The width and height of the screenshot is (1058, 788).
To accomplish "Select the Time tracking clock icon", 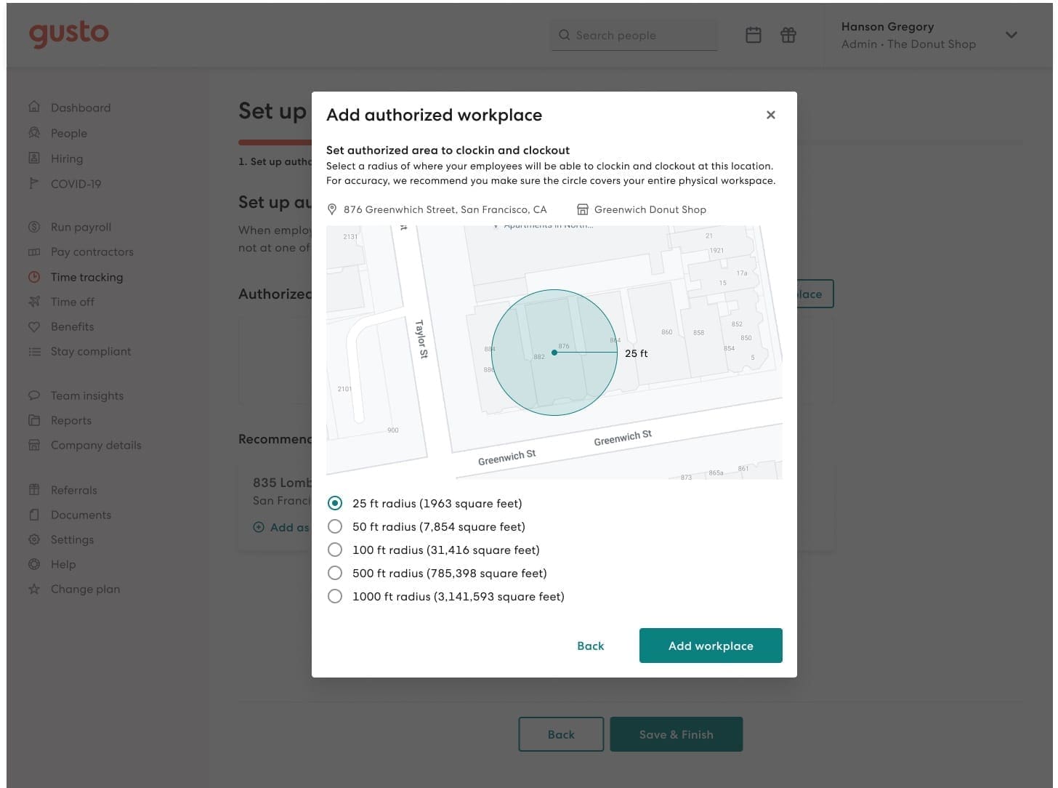I will point(34,277).
